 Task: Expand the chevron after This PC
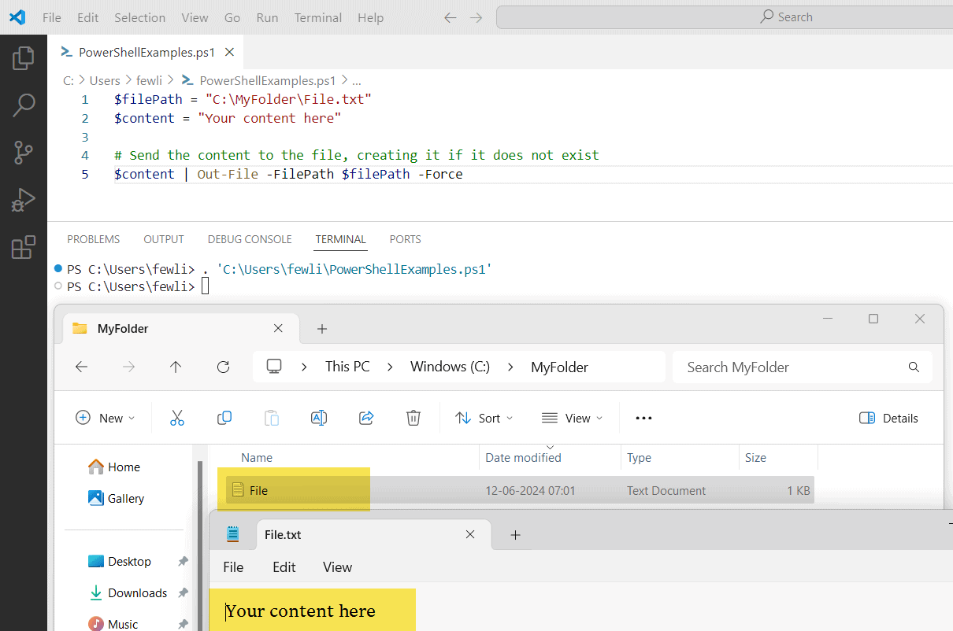click(x=390, y=367)
